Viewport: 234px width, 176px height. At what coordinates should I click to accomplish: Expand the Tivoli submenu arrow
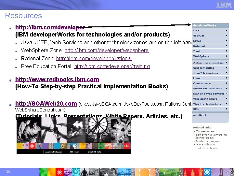[x=227, y=51]
